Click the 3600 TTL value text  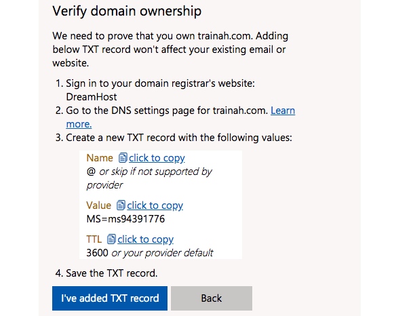97,253
